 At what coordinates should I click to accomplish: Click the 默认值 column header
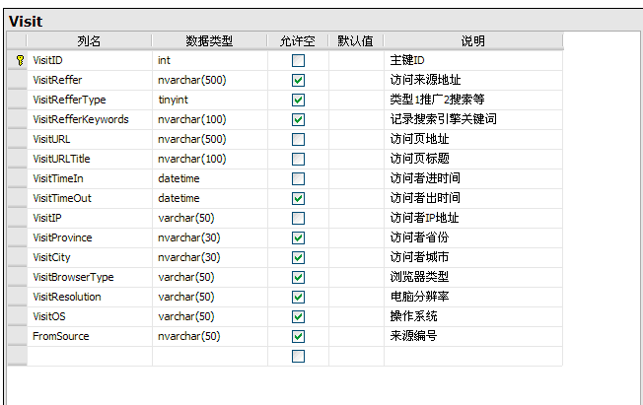[356, 41]
